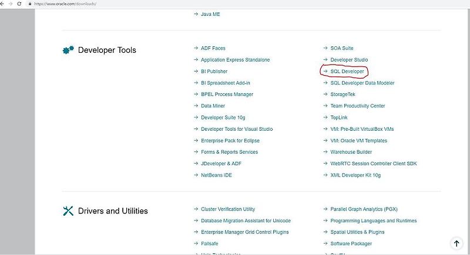Open the Developer Studio link
Screen dimensions: 470x255
coord(349,60)
